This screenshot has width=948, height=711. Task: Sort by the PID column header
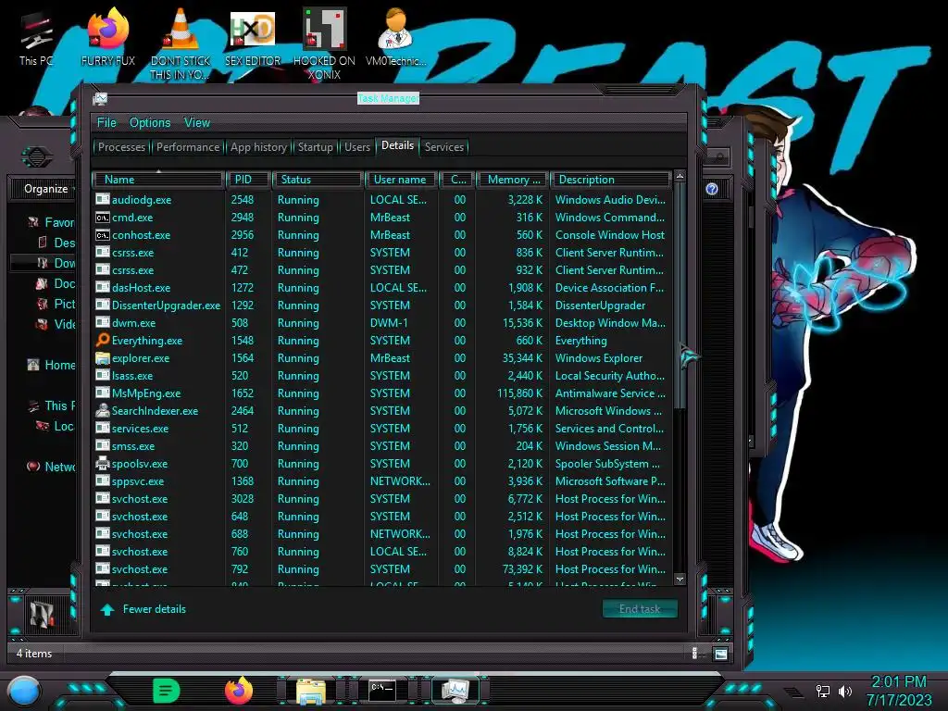click(248, 180)
